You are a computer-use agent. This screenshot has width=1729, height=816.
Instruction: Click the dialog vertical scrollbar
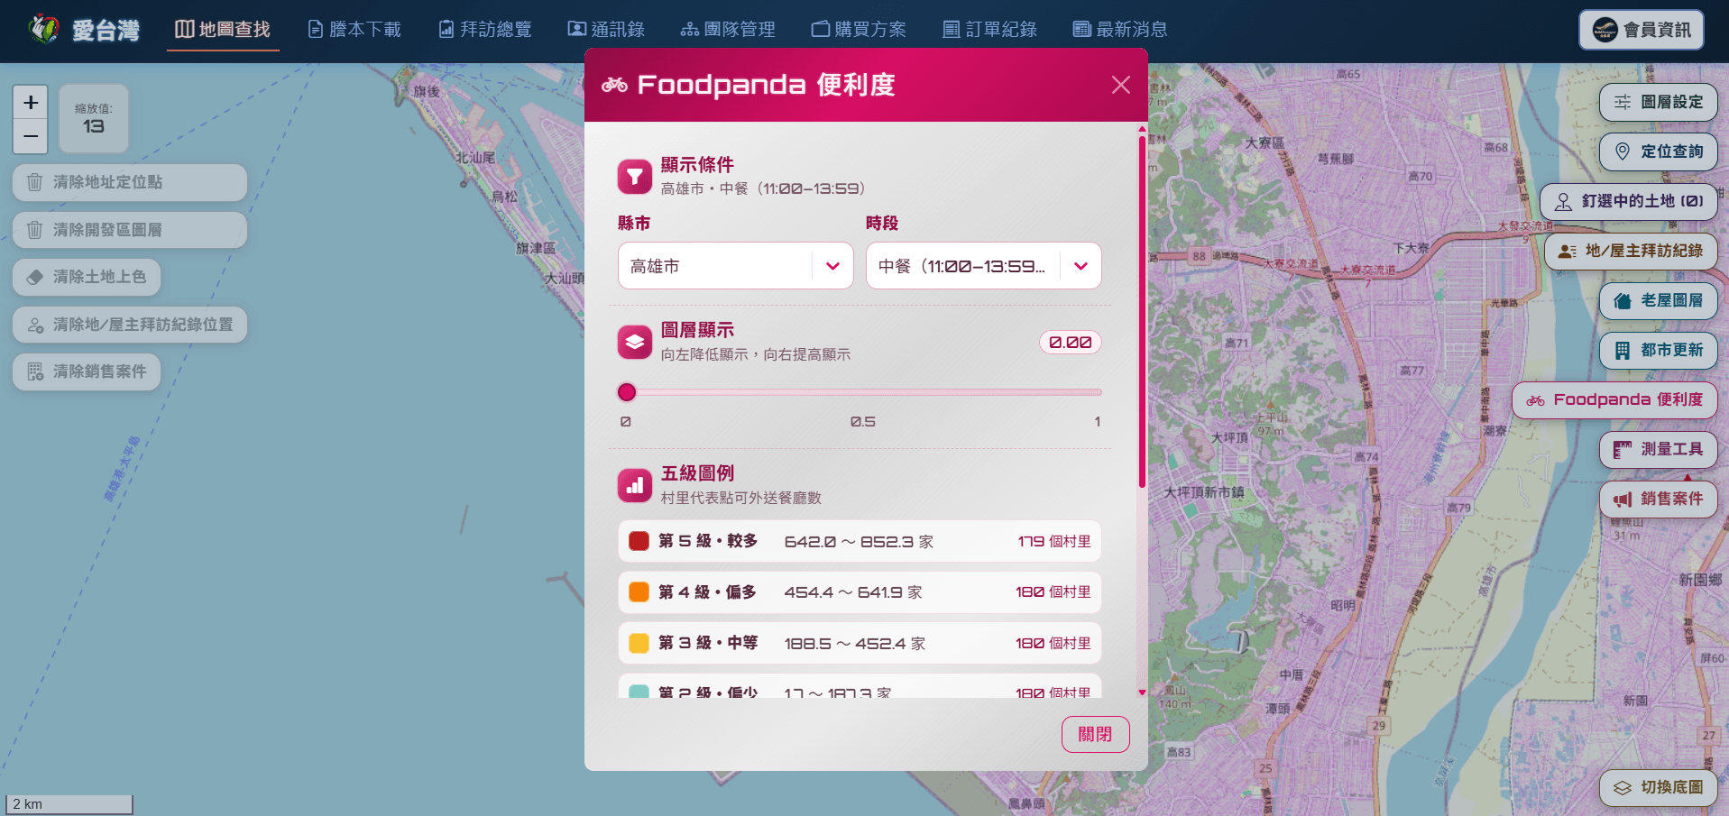coord(1142,311)
